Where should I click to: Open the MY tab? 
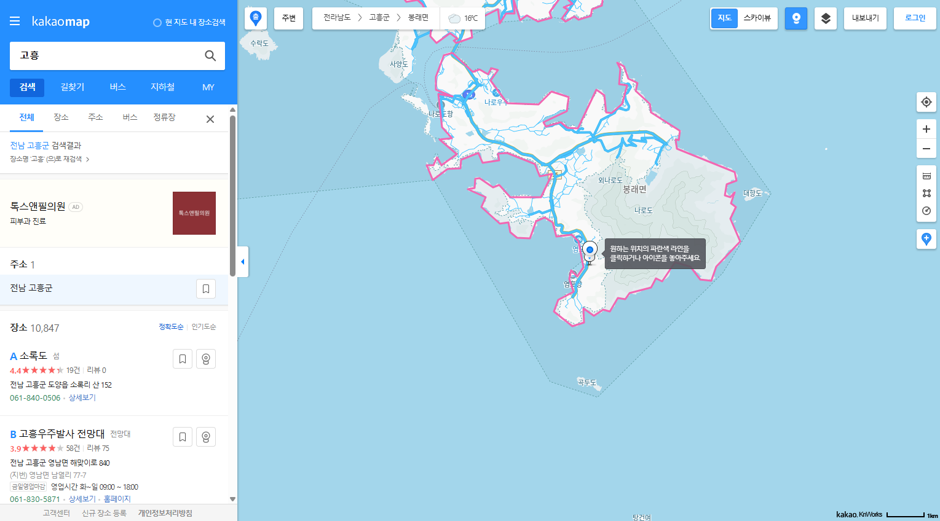click(208, 87)
